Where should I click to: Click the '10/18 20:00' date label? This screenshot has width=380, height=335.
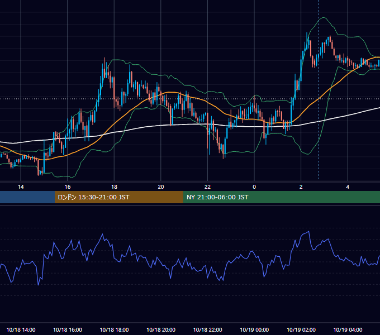click(161, 329)
